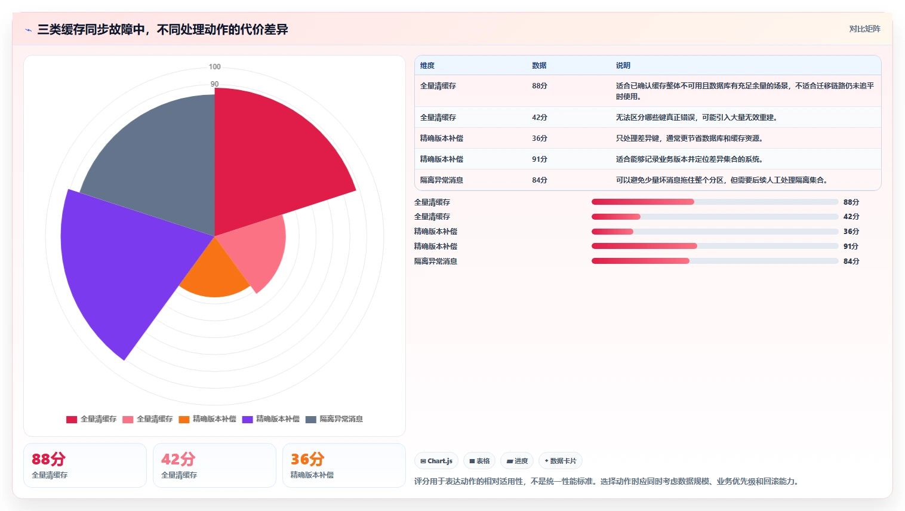Viewport: 905px width, 511px height.
Task: Click the 表格 tag chip
Action: click(479, 461)
